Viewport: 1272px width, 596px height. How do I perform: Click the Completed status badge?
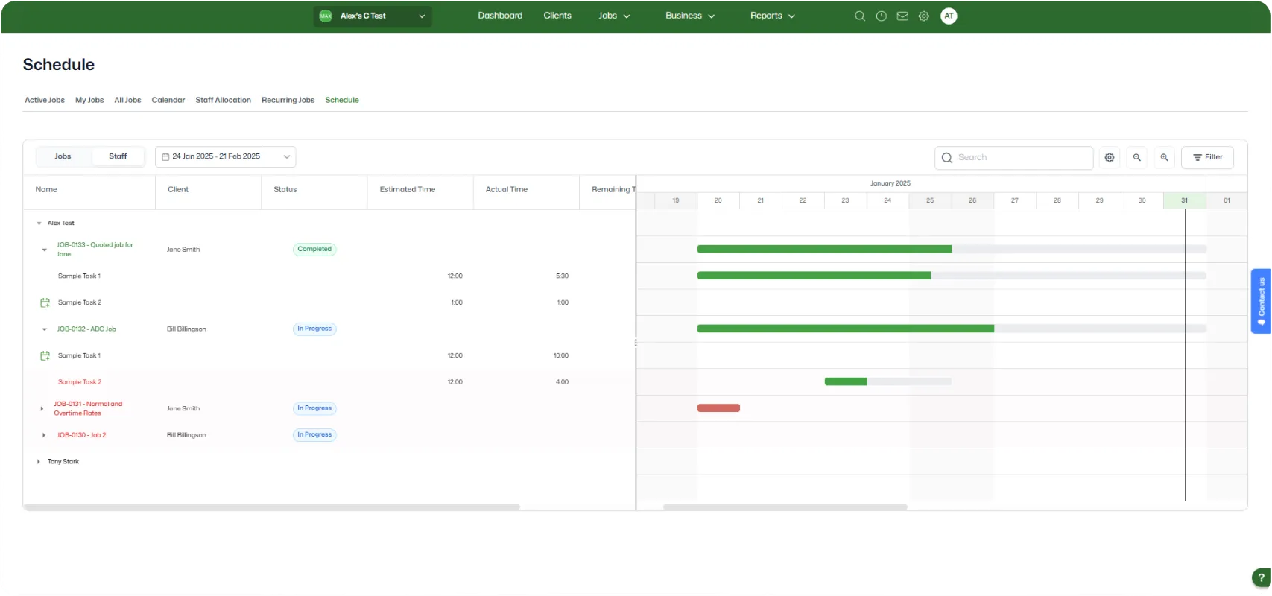click(x=314, y=250)
